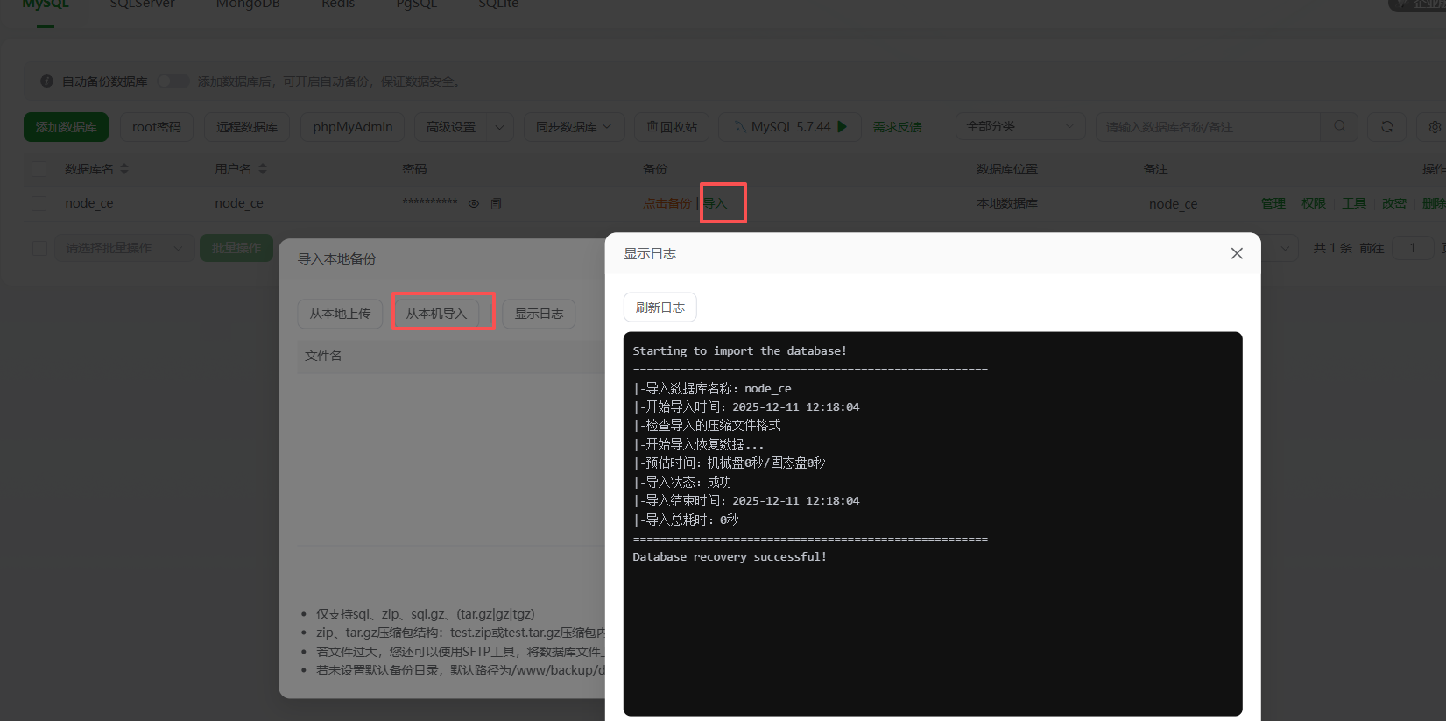Click 'Database recovery successful!' log line
Viewport: 1446px width, 721px height.
click(730, 556)
